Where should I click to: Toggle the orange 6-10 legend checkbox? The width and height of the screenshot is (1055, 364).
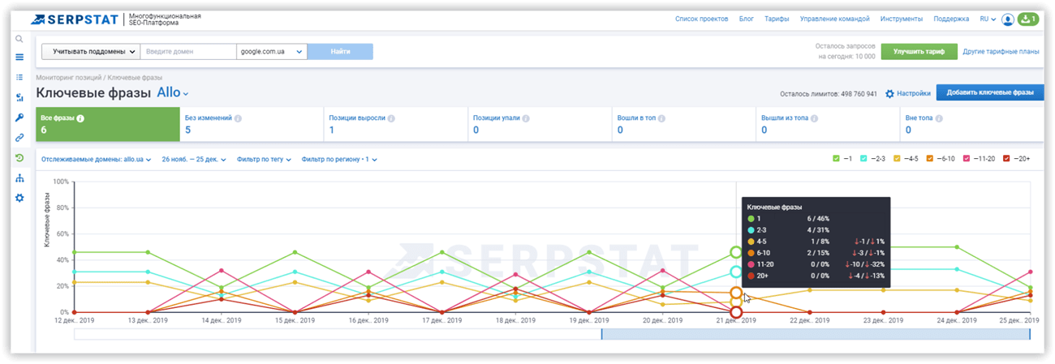[929, 159]
